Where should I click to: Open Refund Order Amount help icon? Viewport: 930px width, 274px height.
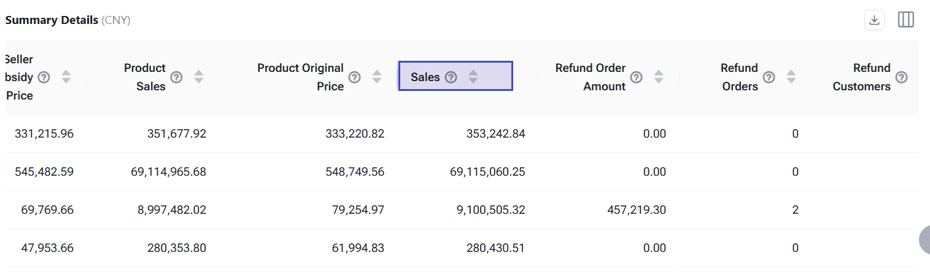click(637, 77)
